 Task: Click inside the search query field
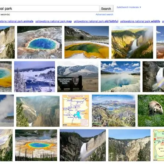pos(49,8)
